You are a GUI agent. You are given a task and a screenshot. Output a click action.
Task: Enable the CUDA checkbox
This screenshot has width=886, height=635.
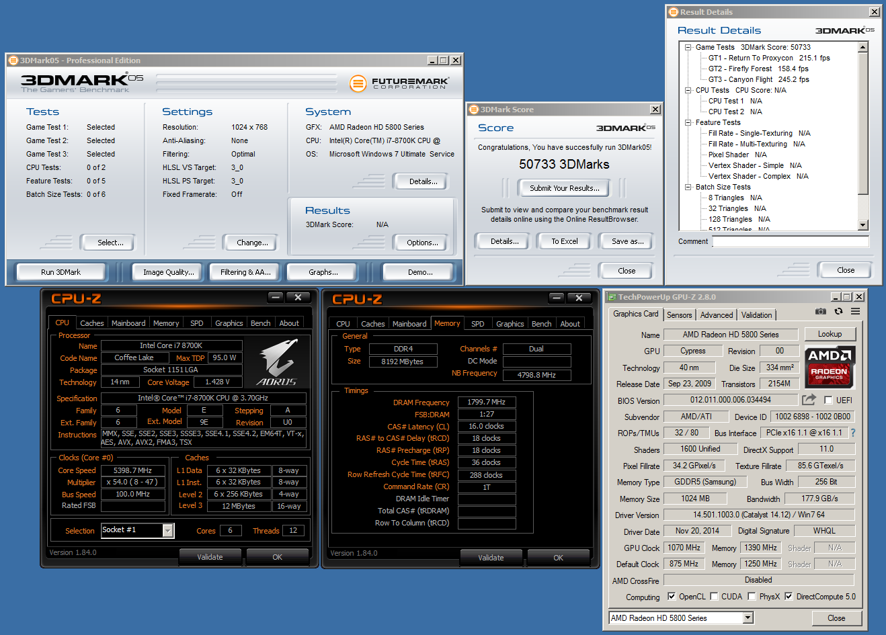pos(714,597)
